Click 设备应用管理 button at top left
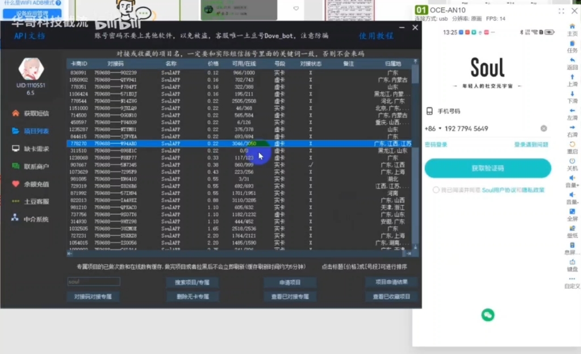Image resolution: width=581 pixels, height=354 pixels. (x=32, y=13)
